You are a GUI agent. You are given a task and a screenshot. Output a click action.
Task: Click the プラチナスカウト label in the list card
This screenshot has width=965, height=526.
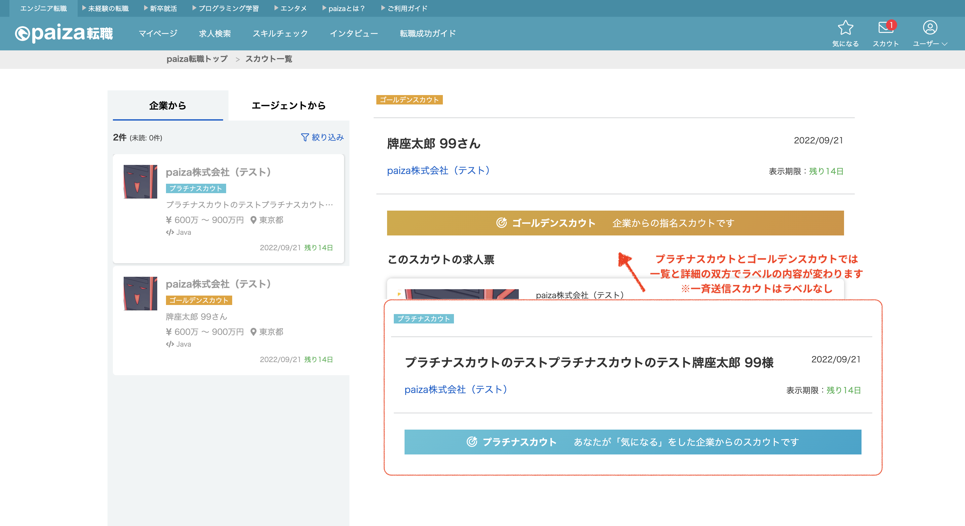tap(196, 188)
